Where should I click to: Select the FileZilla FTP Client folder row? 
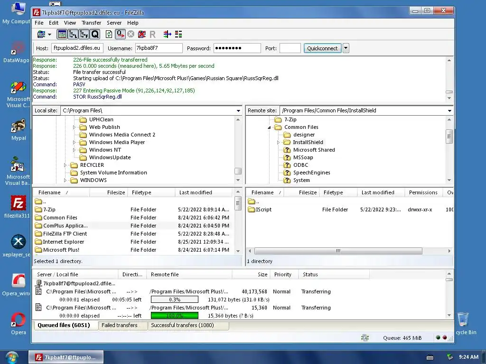[133, 234]
